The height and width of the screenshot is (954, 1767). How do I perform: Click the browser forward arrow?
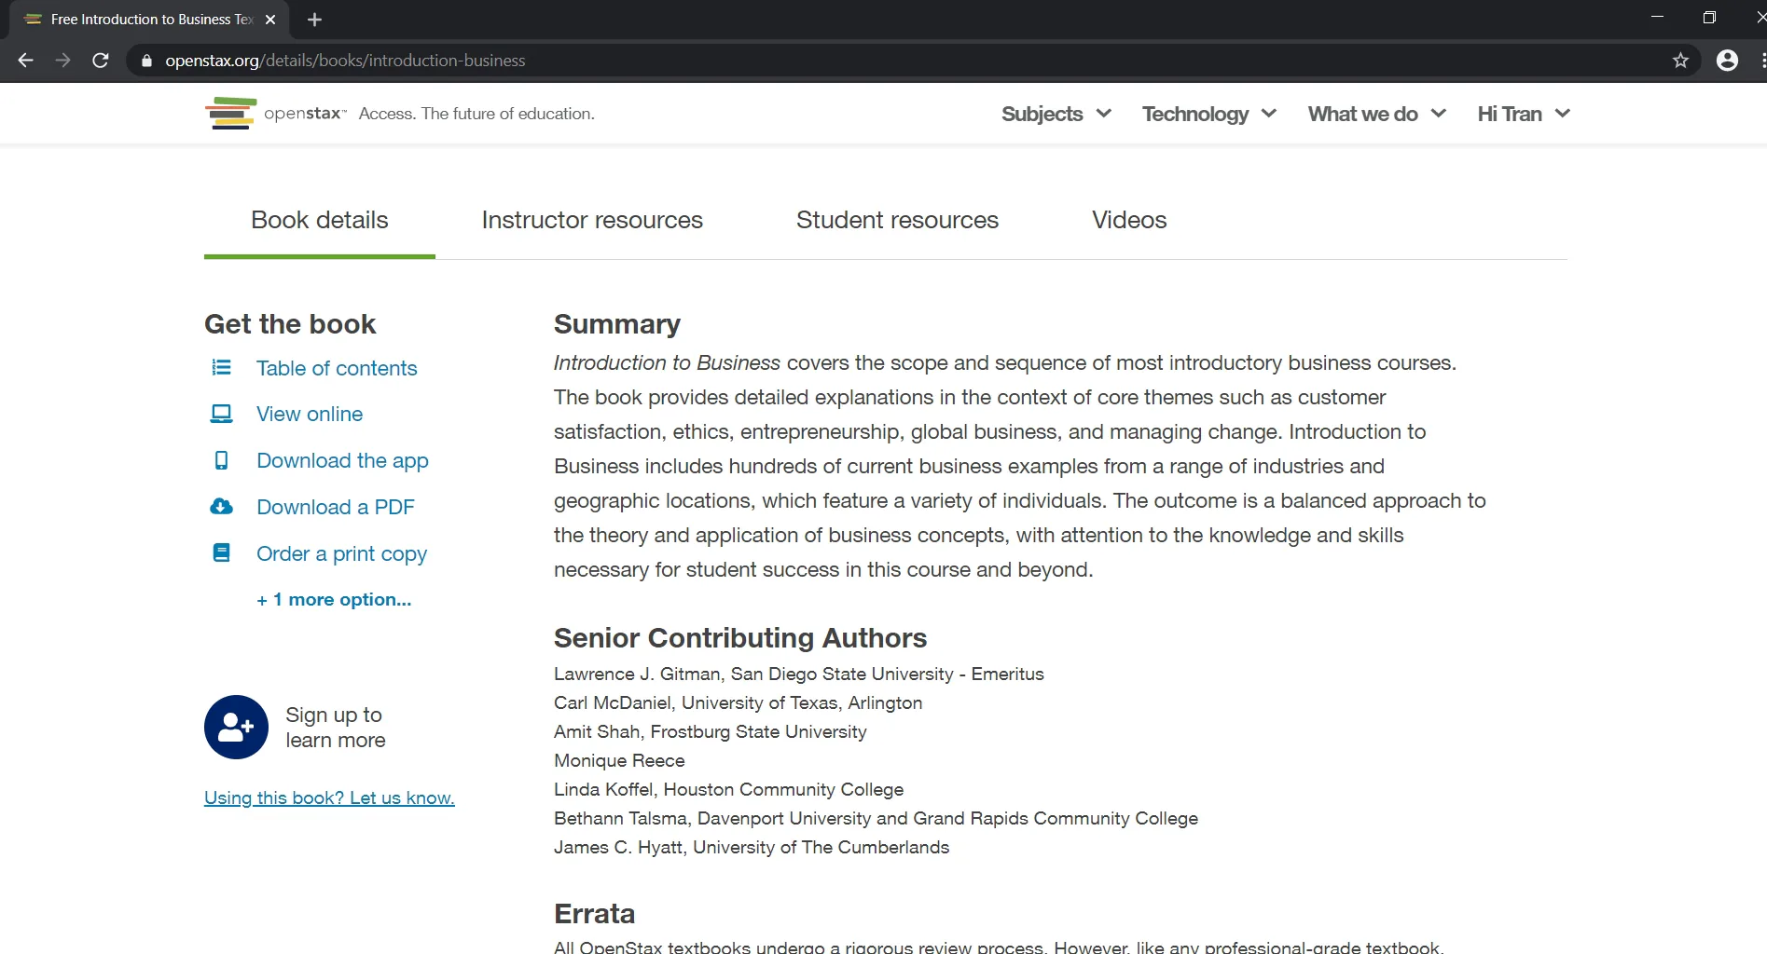62,61
